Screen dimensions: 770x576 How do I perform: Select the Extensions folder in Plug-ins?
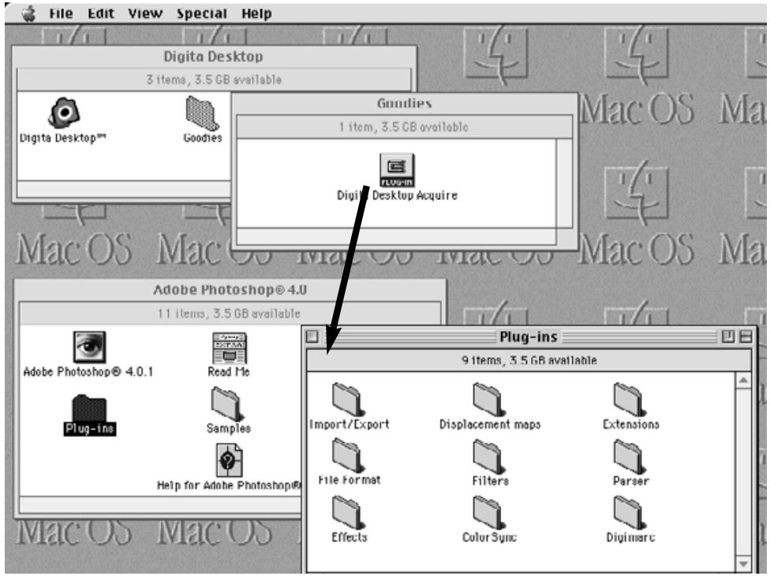tap(630, 399)
